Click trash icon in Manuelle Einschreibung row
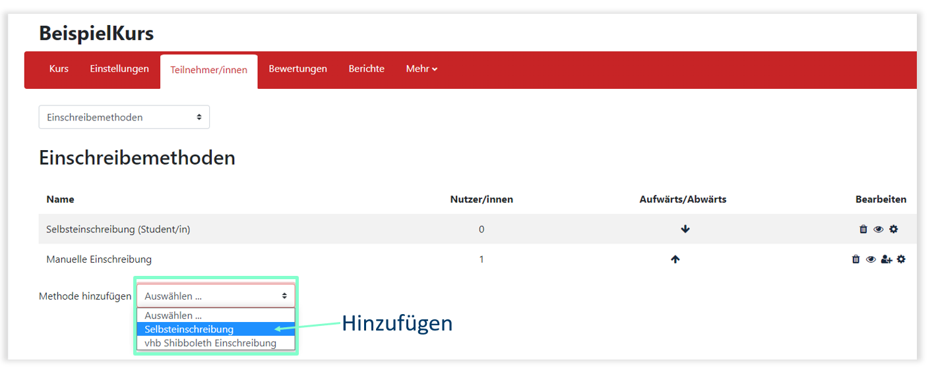 pos(856,259)
